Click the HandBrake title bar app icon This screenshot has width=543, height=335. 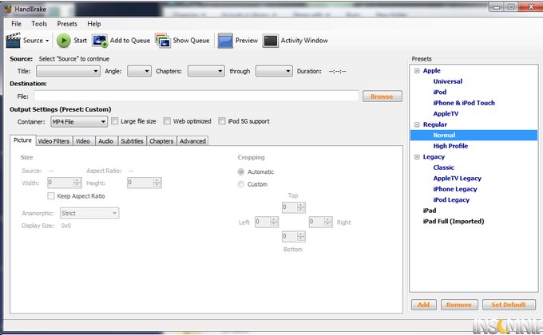pyautogui.click(x=8, y=9)
